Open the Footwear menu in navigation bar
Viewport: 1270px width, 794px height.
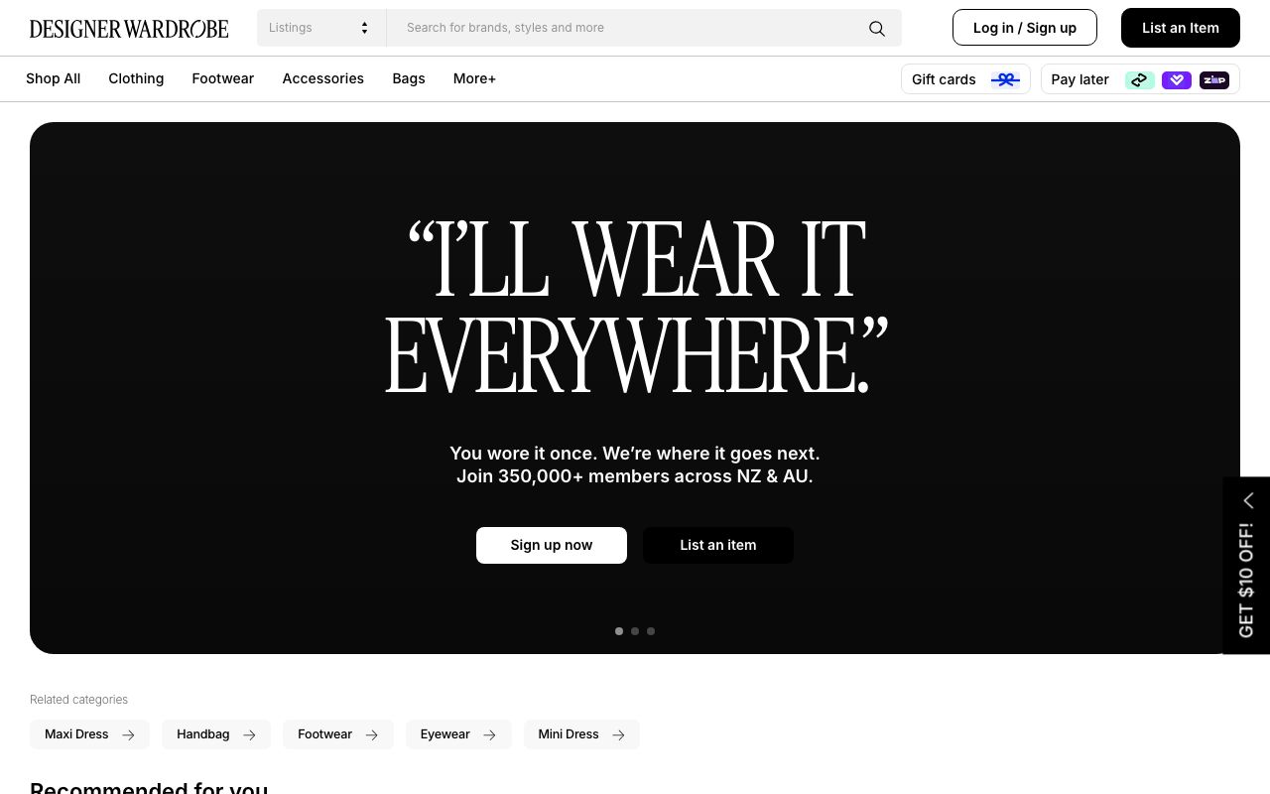point(223,78)
